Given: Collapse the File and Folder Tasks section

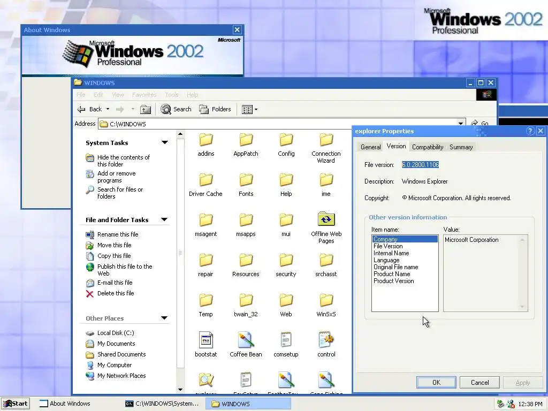Looking at the screenshot, I should [x=164, y=220].
